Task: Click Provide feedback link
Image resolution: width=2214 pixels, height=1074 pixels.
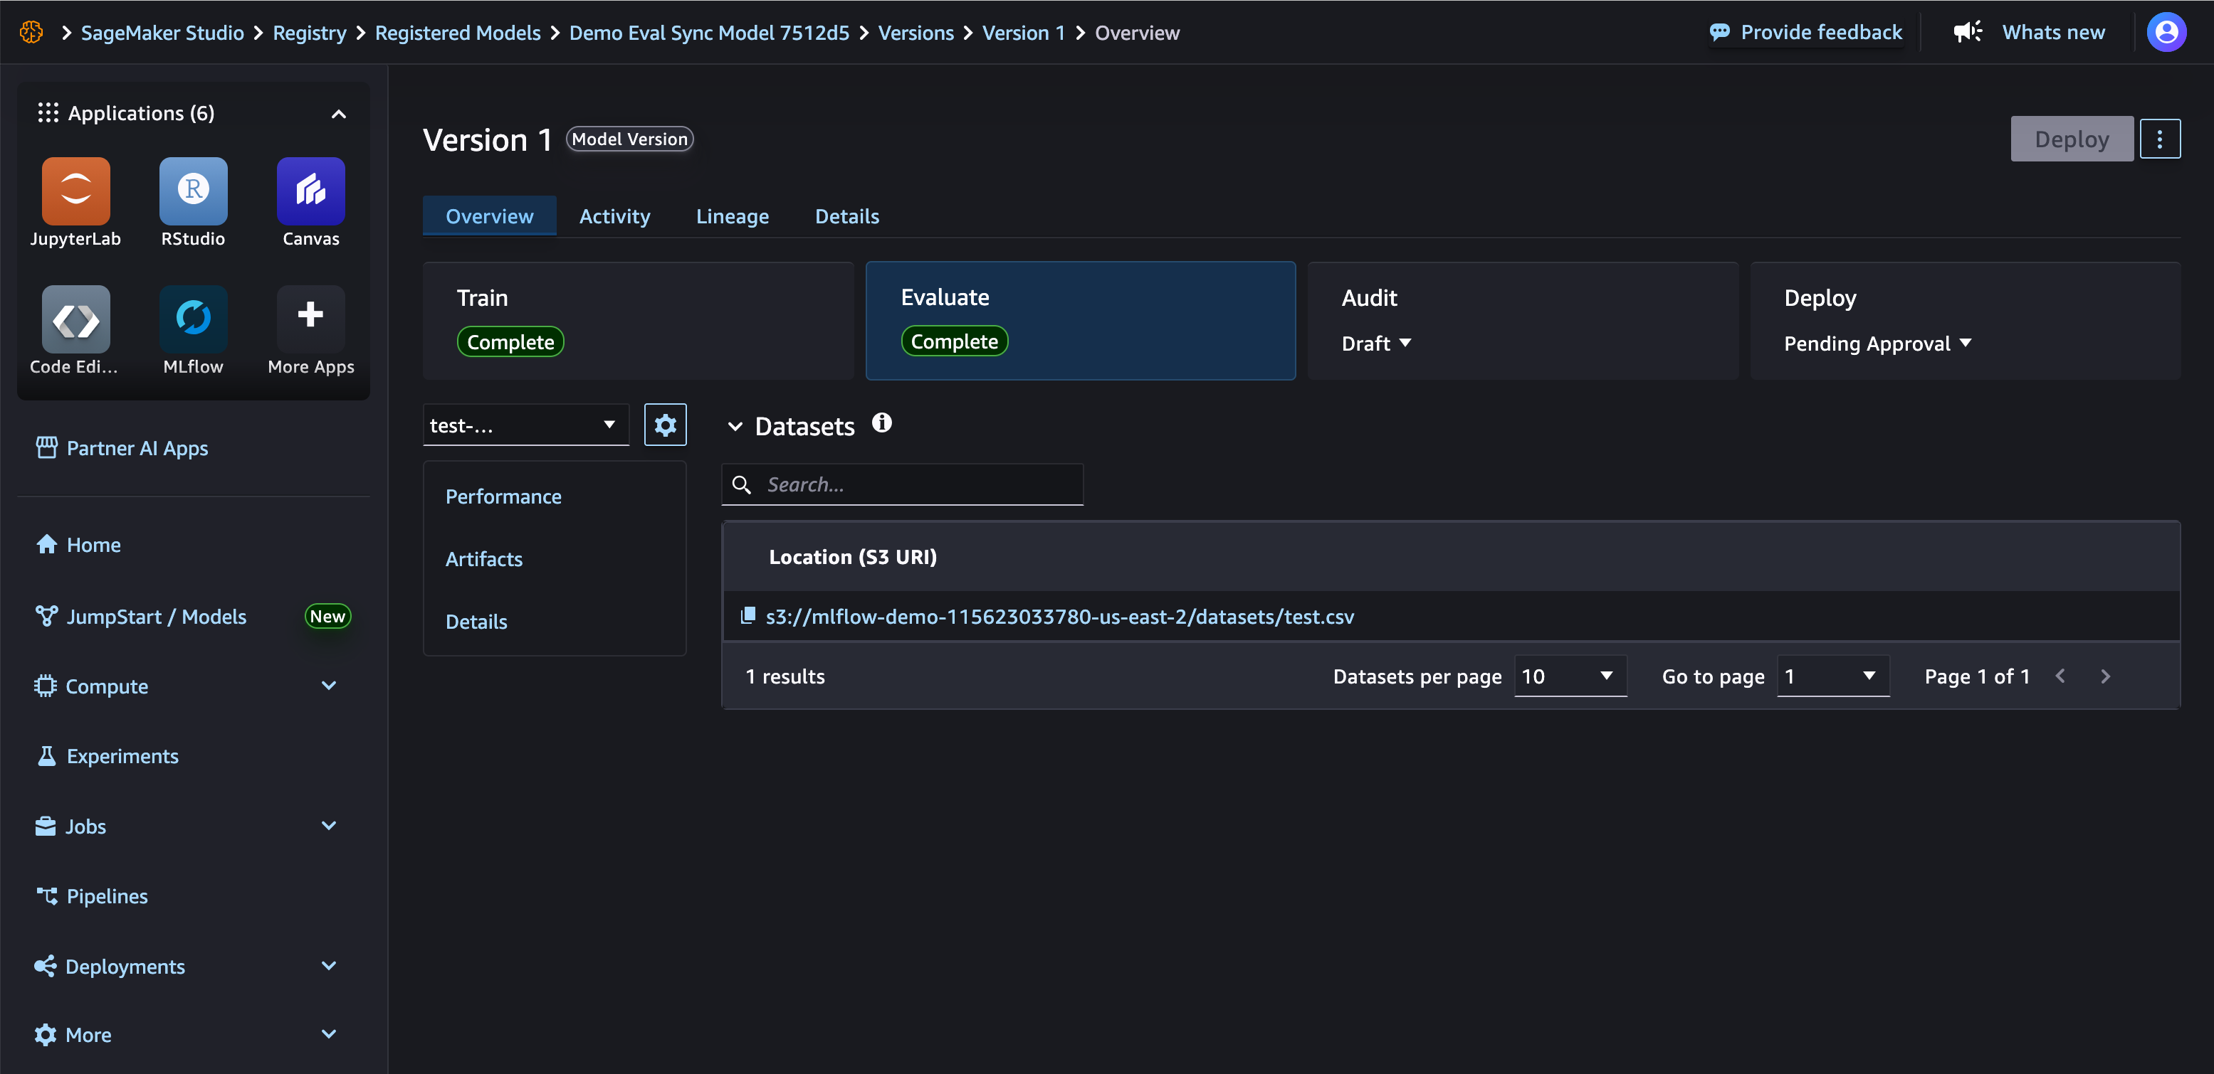Action: pos(1806,33)
